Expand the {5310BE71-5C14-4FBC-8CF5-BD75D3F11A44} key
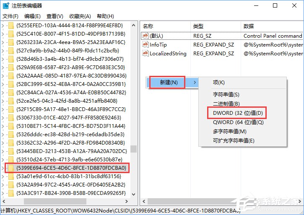Image resolution: width=304 pixels, height=215 pixels. pos(3,126)
